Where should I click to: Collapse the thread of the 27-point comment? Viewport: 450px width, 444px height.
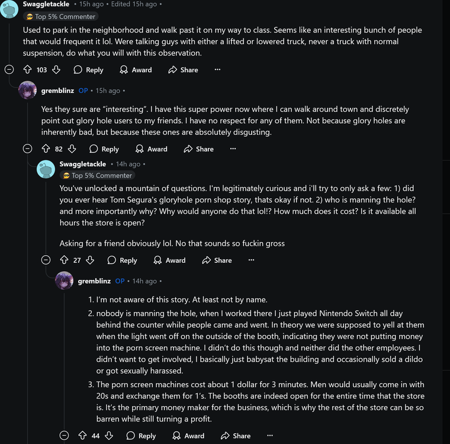[x=46, y=260]
